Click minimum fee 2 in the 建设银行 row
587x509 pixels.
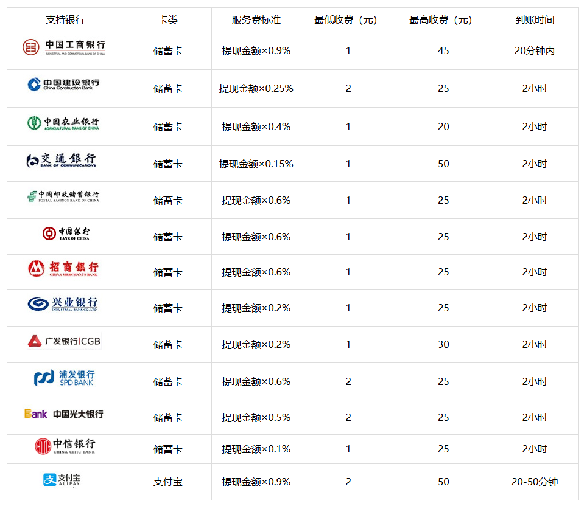point(348,89)
